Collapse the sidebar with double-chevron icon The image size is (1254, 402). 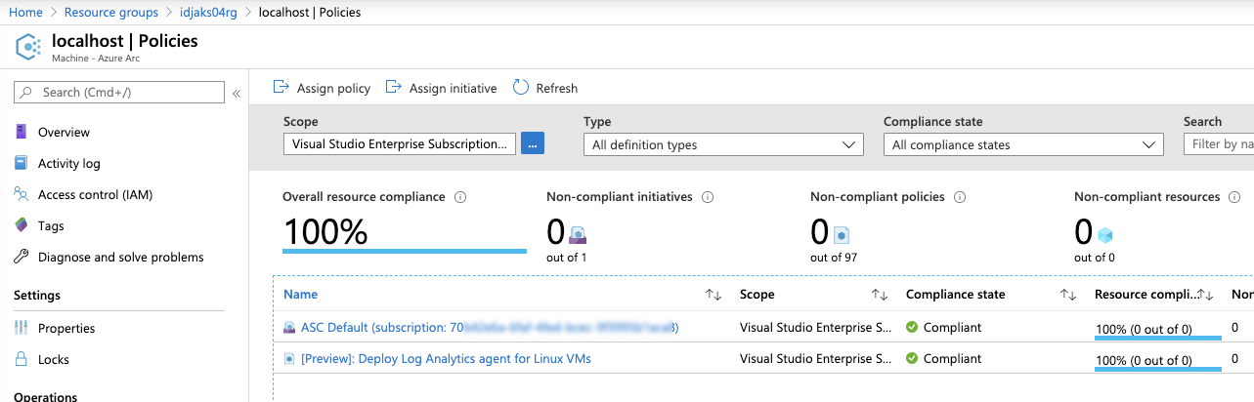point(237,93)
